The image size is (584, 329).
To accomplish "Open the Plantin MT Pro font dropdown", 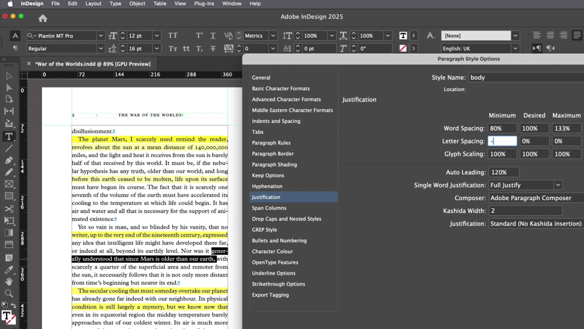I will (101, 35).
